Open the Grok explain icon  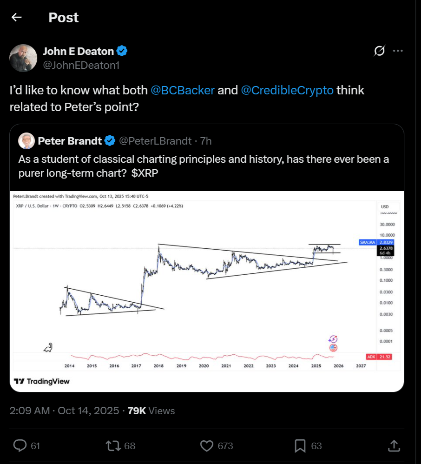(x=380, y=52)
